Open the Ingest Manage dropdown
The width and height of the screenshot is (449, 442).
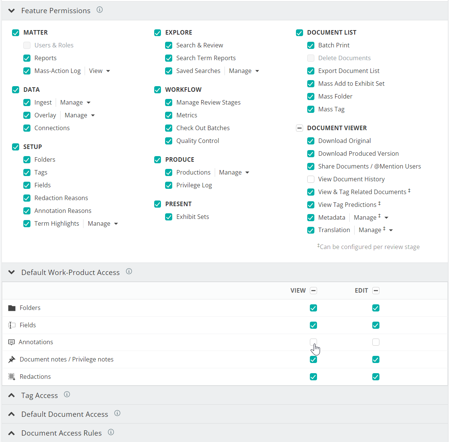[75, 102]
